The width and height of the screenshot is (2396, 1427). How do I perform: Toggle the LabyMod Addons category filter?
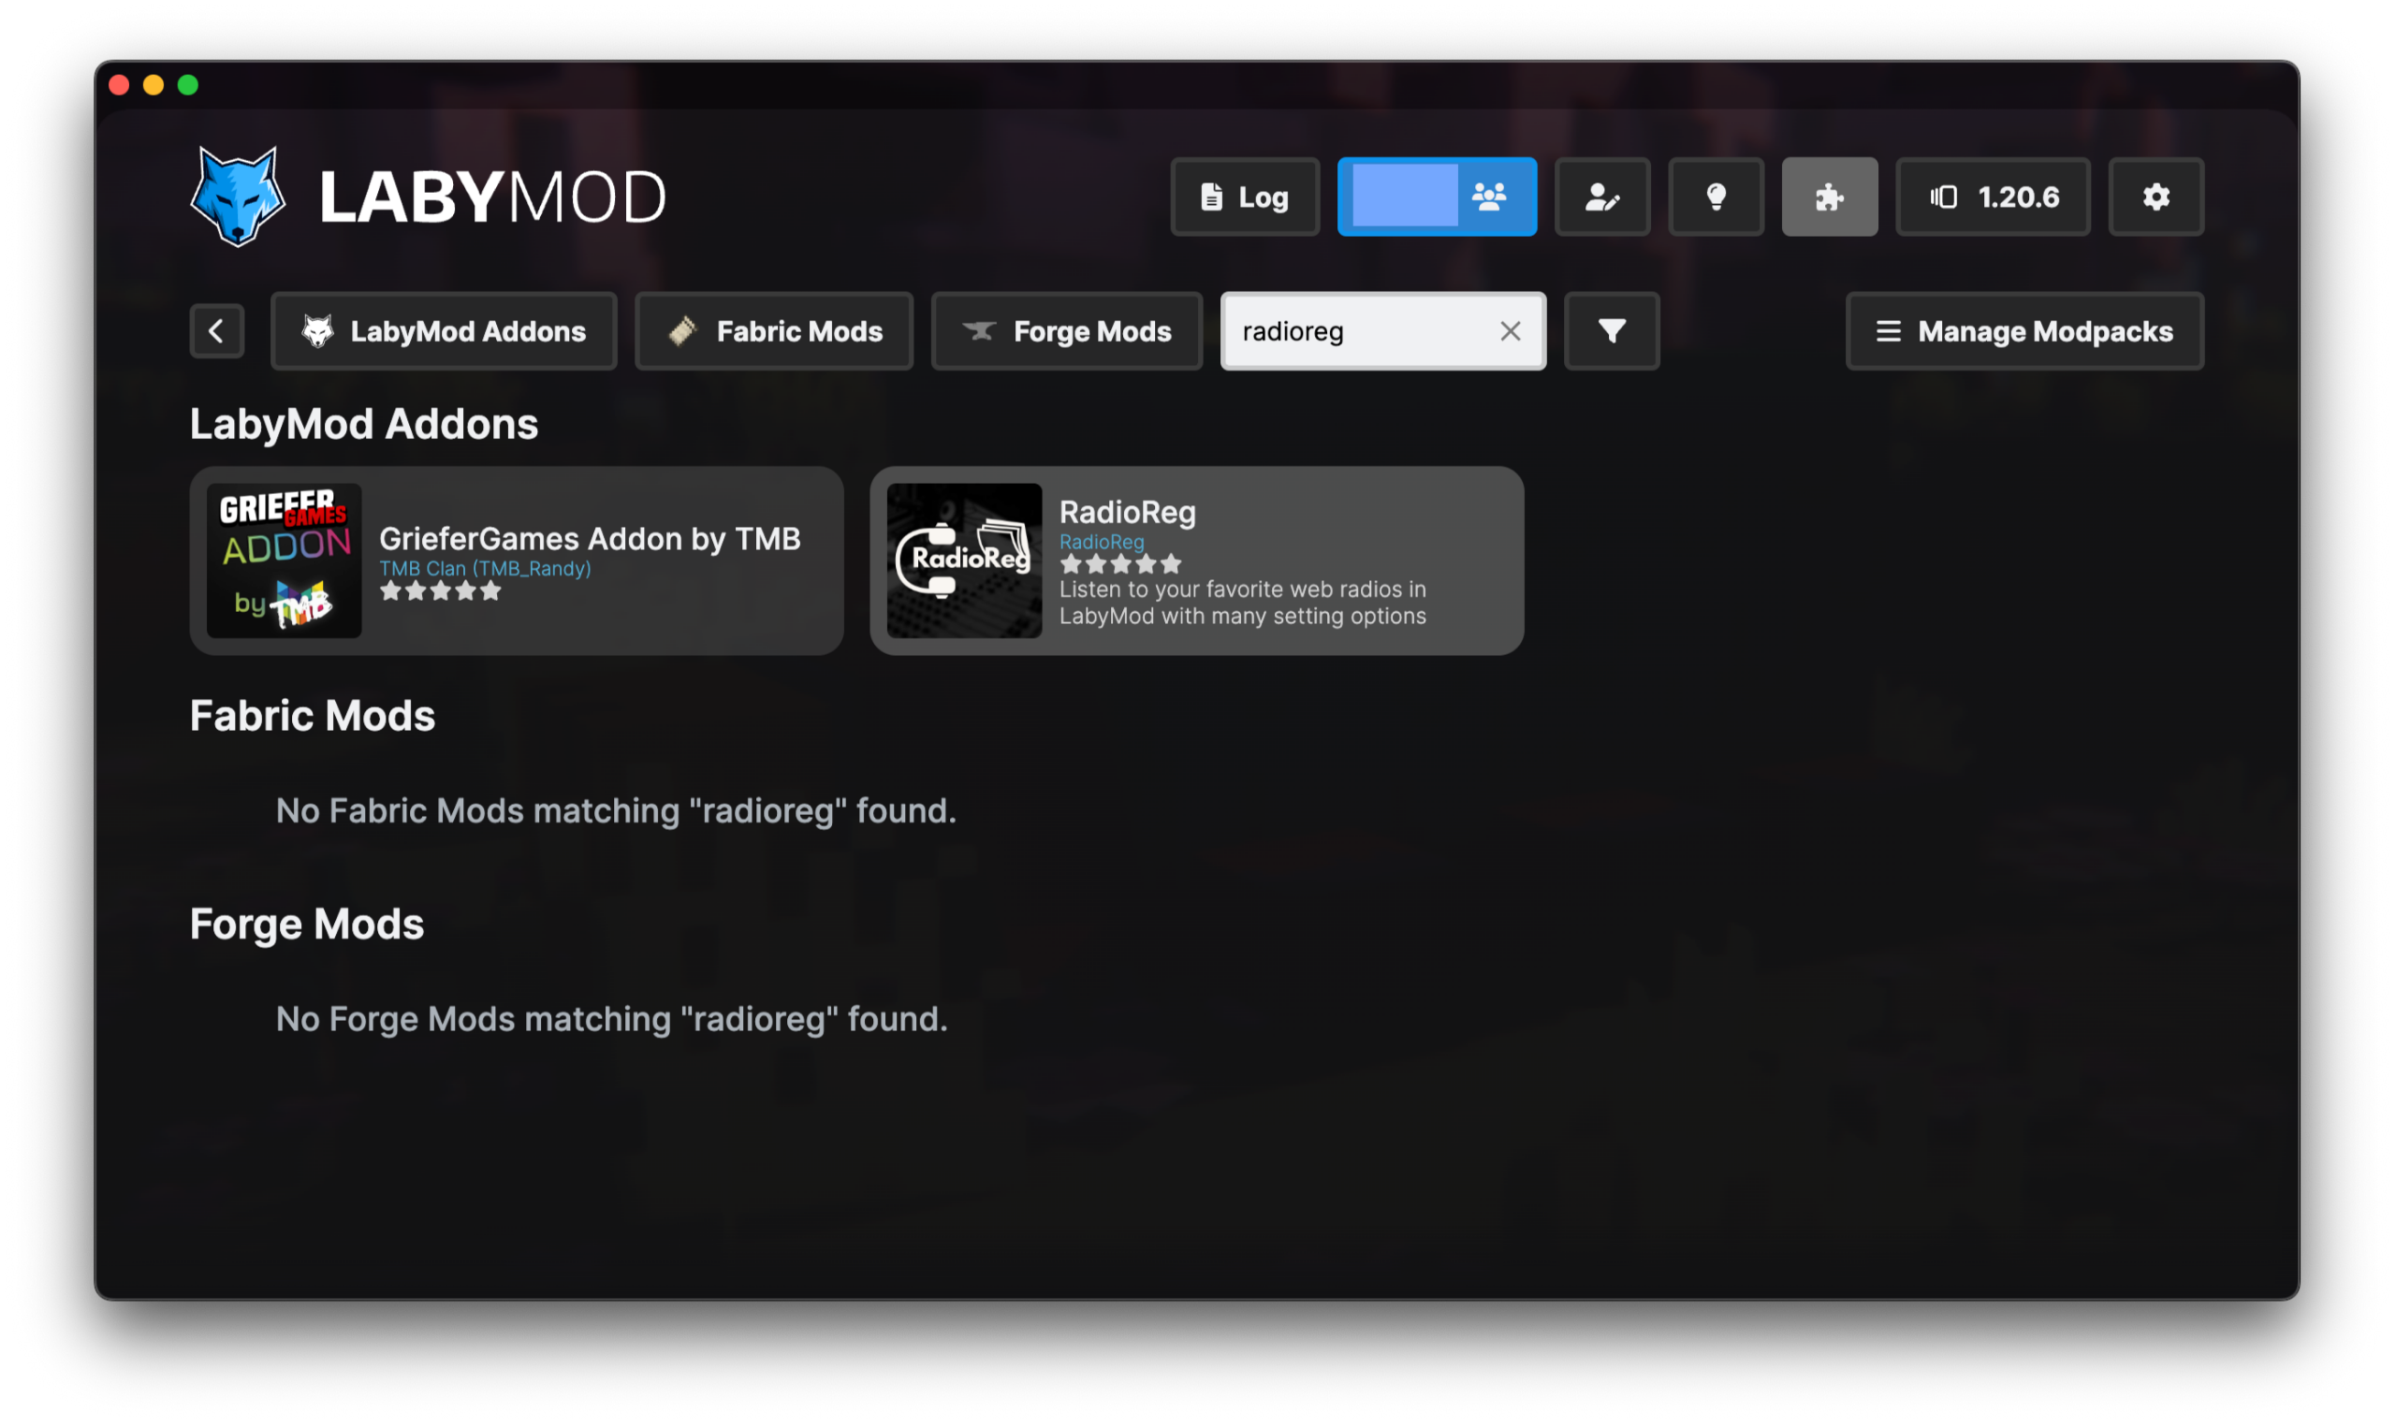click(444, 331)
